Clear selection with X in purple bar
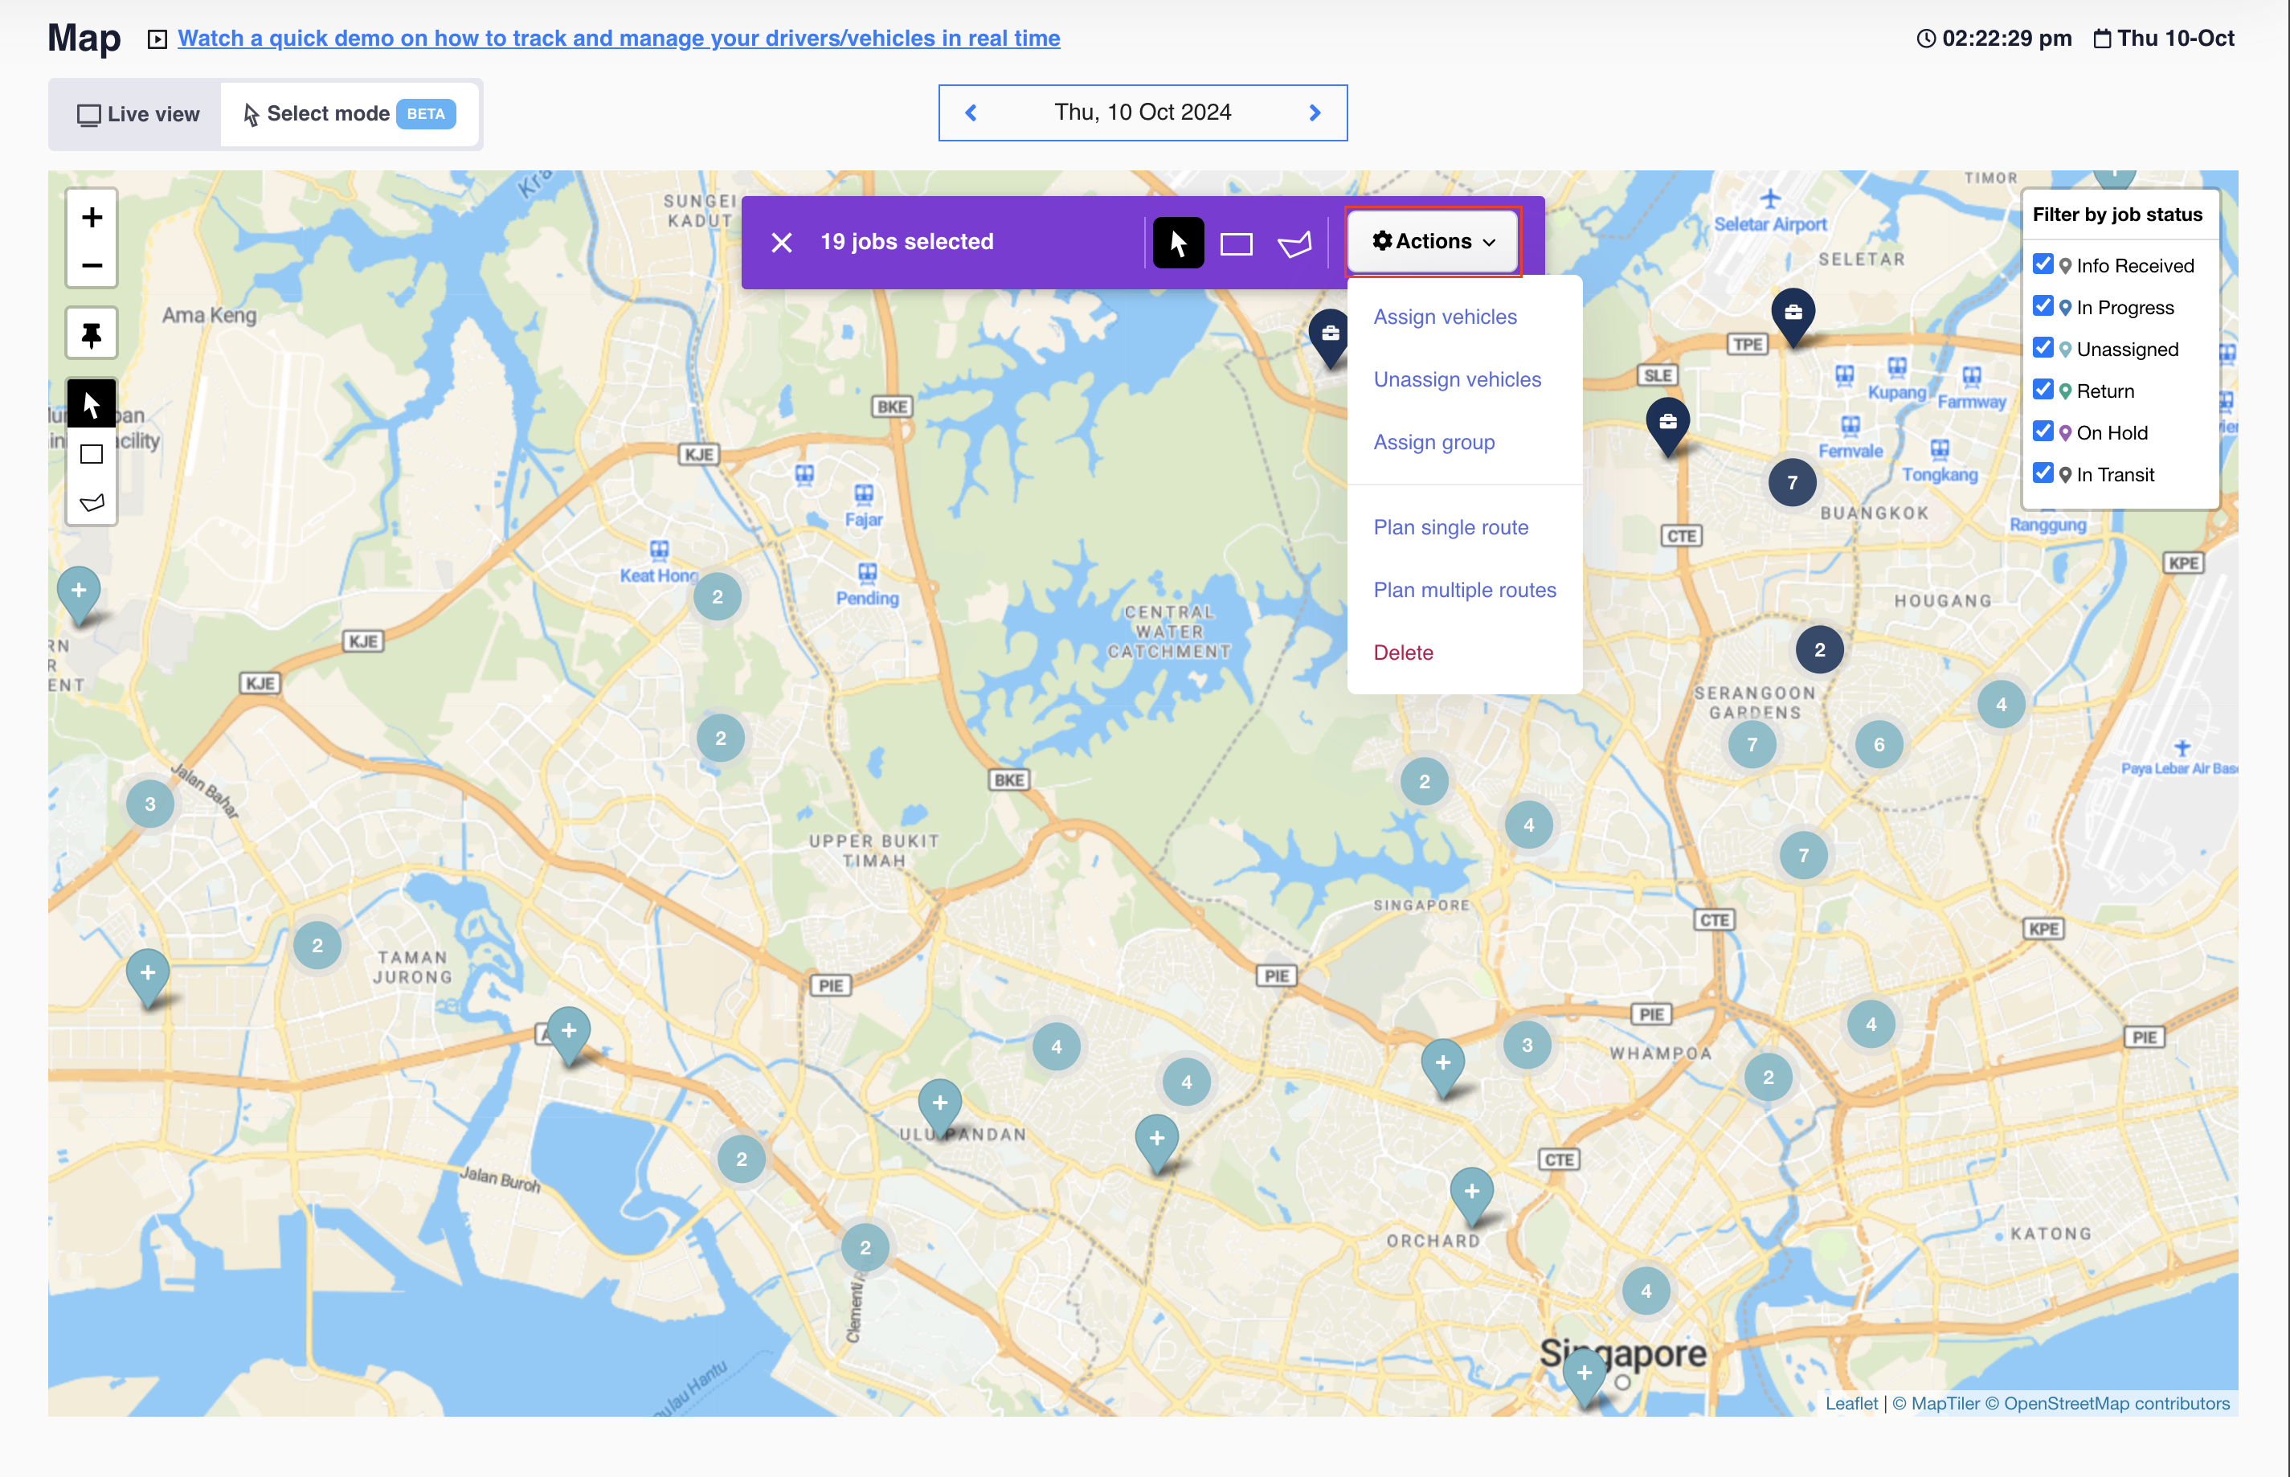 click(782, 243)
